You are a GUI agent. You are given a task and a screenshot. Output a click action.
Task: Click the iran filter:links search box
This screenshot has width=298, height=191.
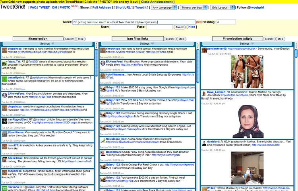tap(137, 39)
